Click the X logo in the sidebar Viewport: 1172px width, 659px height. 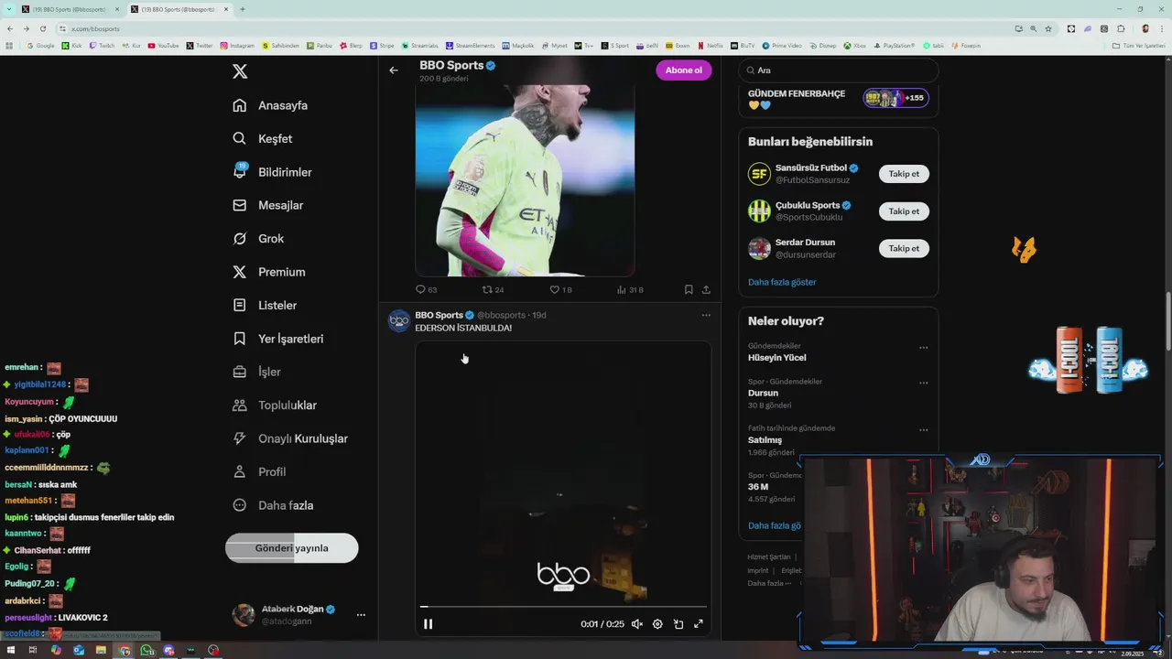[x=240, y=71]
